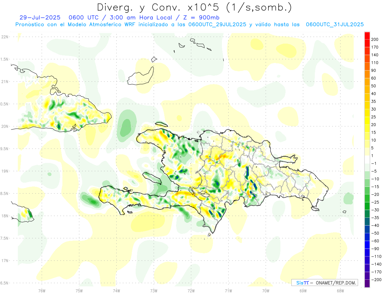Click the title 'Diverg. y Conv. x10^5 (1/s,somb.)'
The height and width of the screenshot is (295, 382).
pos(194,7)
